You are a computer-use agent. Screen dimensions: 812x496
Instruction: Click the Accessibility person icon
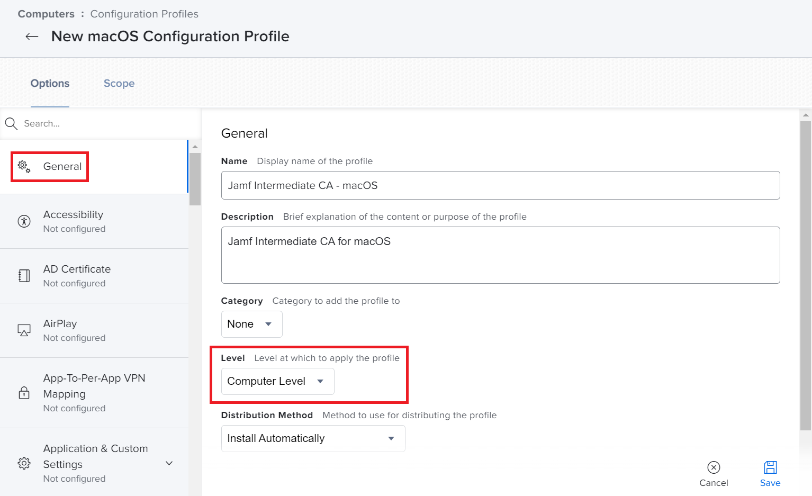coord(24,221)
